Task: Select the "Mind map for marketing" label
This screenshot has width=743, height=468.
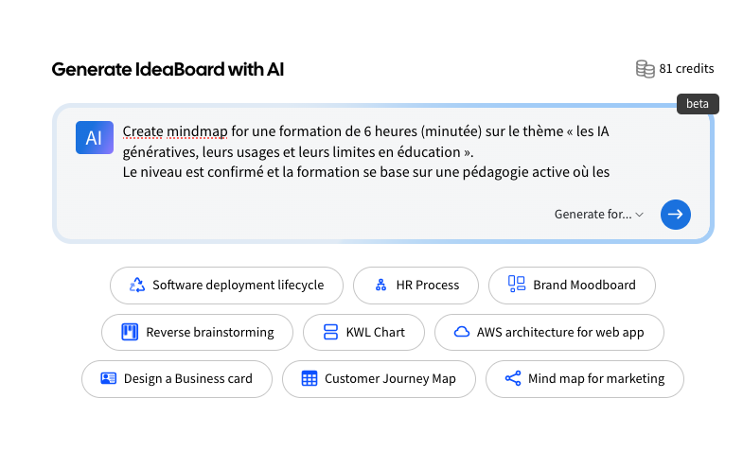Action: [596, 378]
